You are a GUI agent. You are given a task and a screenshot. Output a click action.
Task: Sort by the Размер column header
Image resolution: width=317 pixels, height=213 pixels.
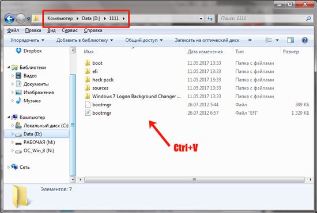point(290,52)
